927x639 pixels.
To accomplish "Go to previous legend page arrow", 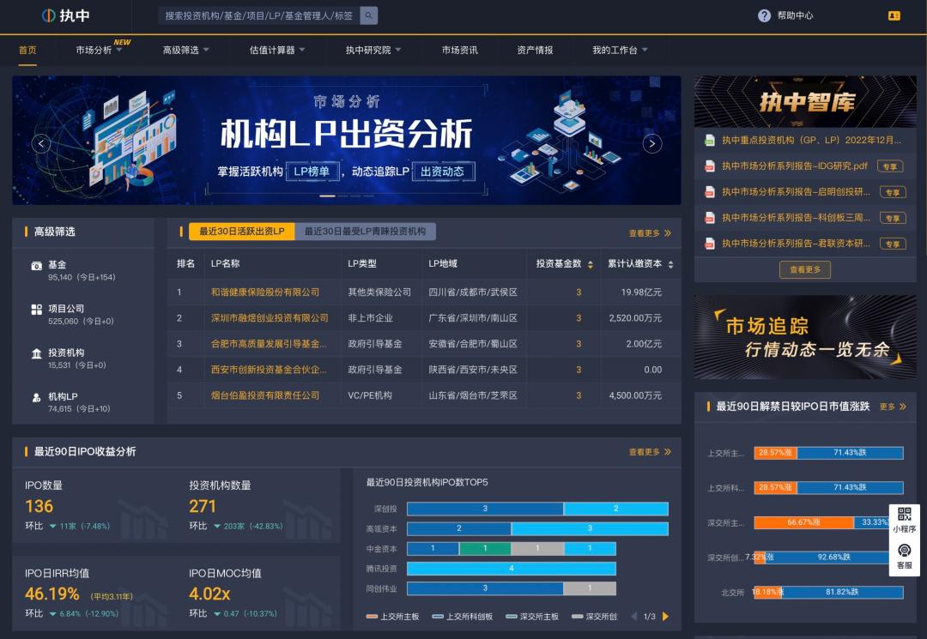I will (x=634, y=617).
